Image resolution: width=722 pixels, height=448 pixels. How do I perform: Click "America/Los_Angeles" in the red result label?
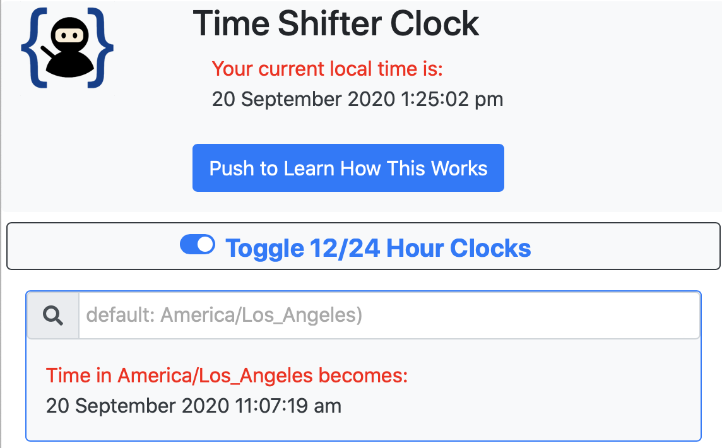point(215,376)
